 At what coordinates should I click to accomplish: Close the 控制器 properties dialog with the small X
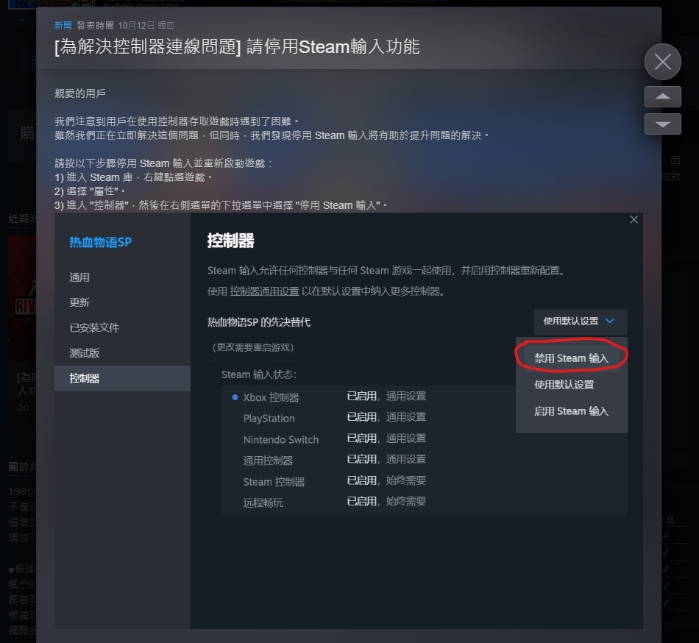pyautogui.click(x=634, y=220)
